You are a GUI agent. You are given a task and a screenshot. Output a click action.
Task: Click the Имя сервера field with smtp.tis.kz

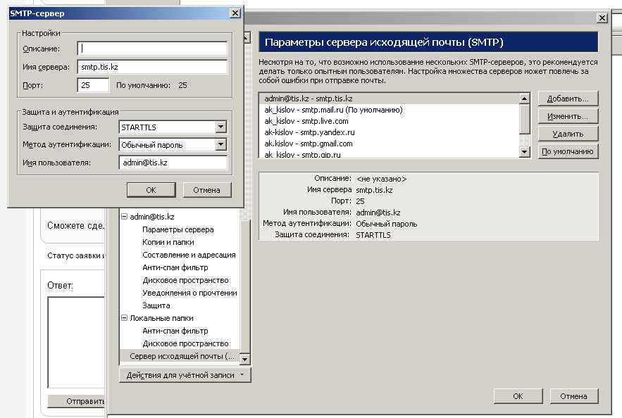[152, 67]
